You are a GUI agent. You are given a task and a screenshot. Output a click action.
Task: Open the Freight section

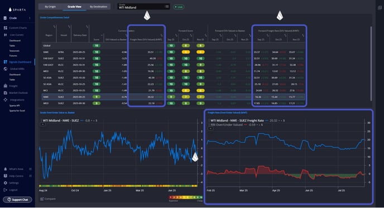pos(11,86)
